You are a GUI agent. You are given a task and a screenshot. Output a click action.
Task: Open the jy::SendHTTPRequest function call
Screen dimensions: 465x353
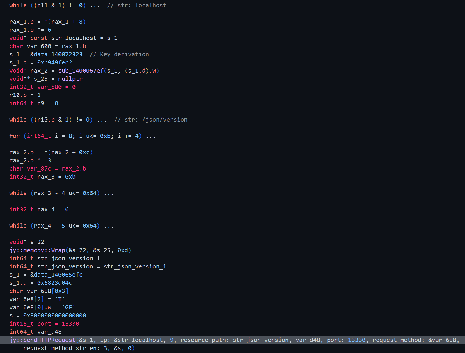(x=42, y=340)
